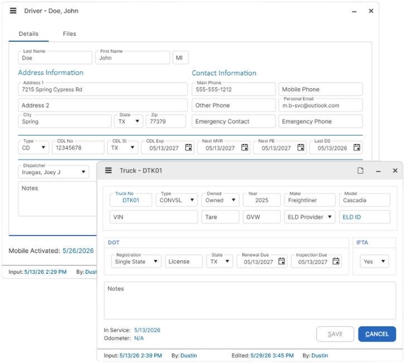Click the Address 1 field
The image size is (404, 363).
click(103, 89)
